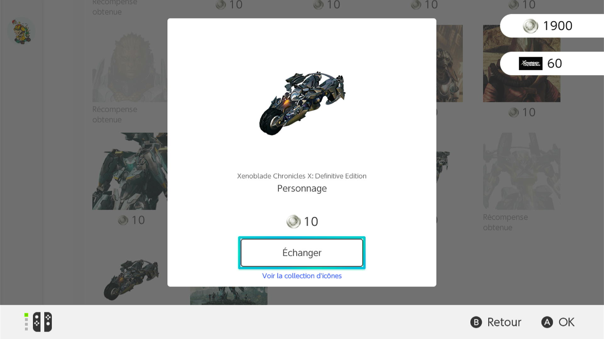Image resolution: width=604 pixels, height=339 pixels.
Task: Click the platinum coin beside the dialog's 10 price
Action: [293, 222]
